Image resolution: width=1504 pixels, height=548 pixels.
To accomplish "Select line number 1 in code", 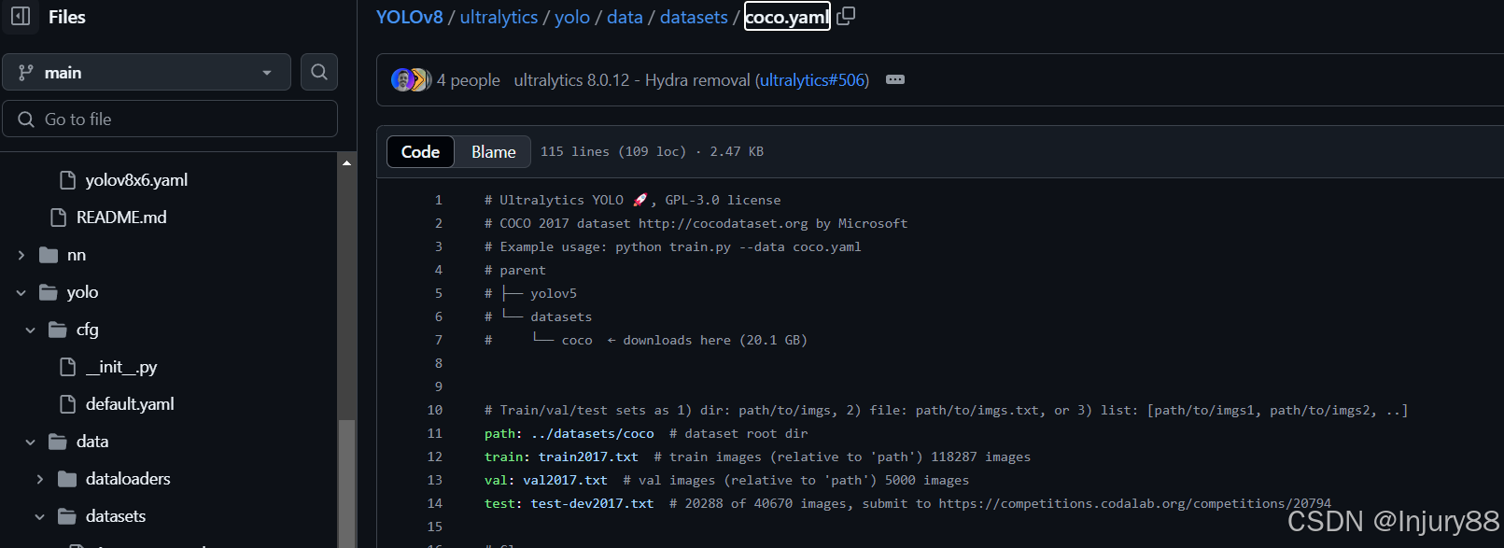I will point(438,200).
